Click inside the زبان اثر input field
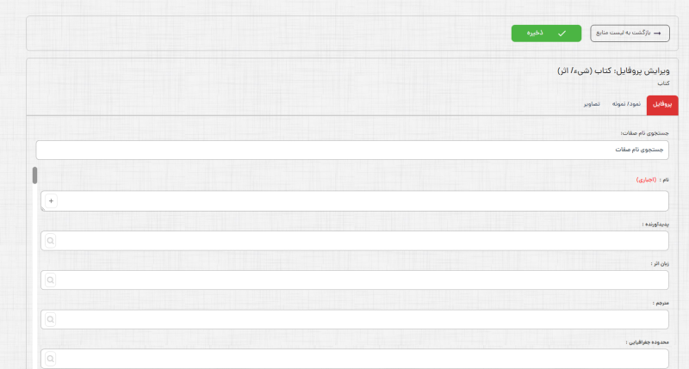 [x=362, y=280]
